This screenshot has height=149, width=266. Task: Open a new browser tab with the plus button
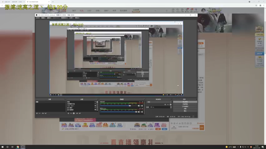pyautogui.click(x=53, y=2)
